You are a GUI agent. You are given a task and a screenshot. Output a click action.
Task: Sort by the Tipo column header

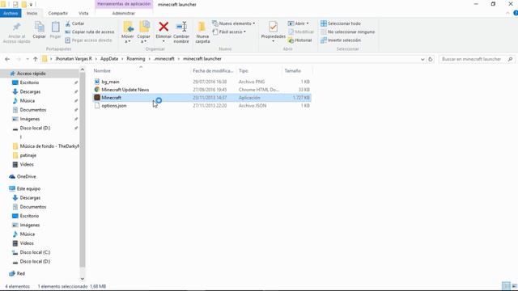244,70
